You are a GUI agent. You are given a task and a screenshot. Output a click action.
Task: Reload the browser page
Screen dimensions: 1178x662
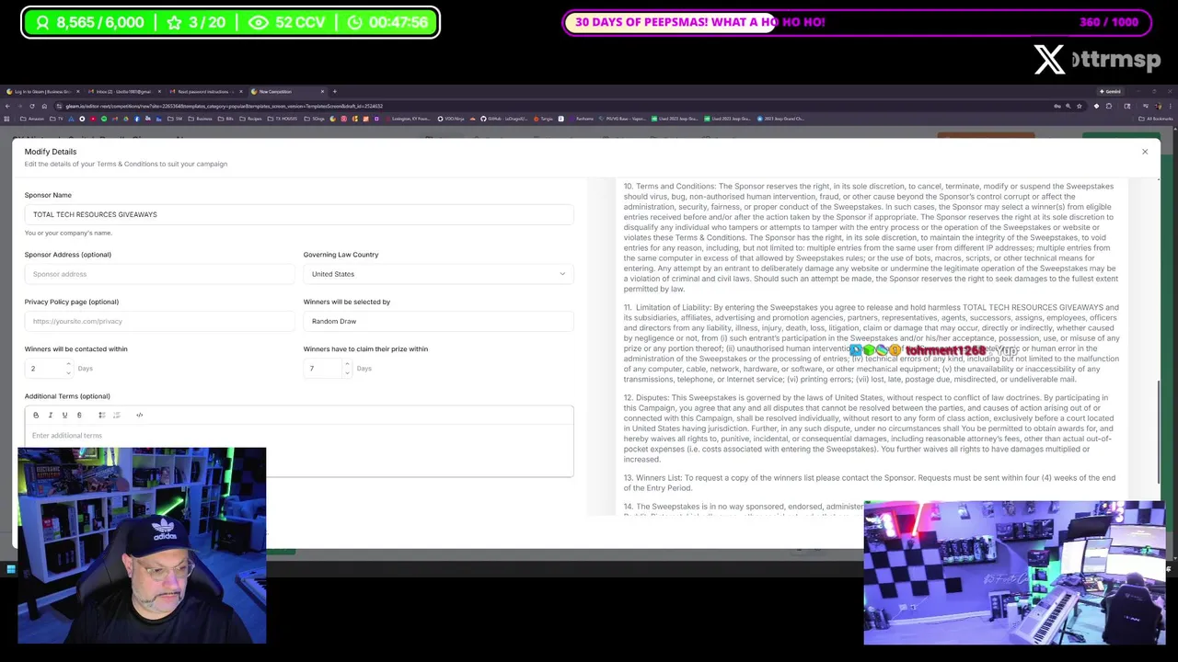[32, 106]
